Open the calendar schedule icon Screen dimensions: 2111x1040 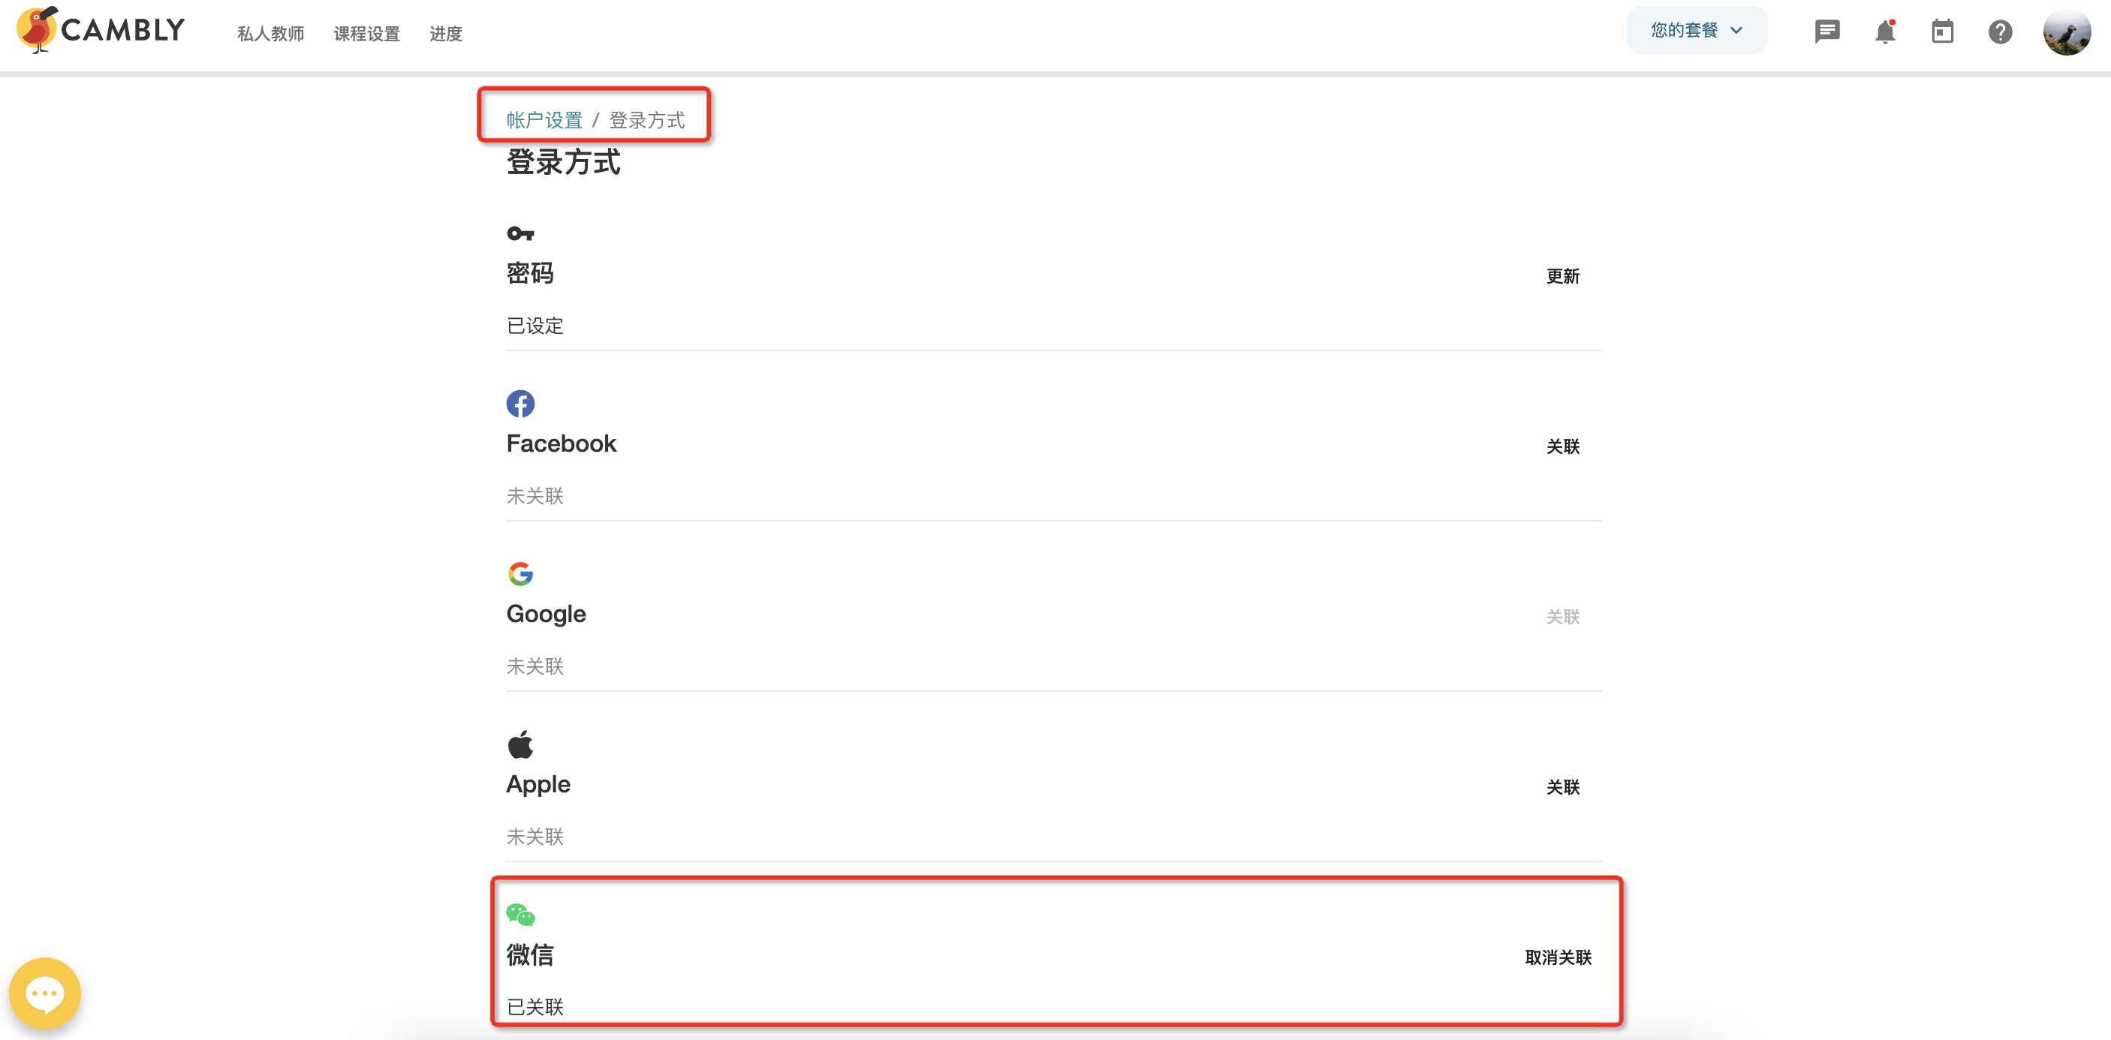[1942, 32]
